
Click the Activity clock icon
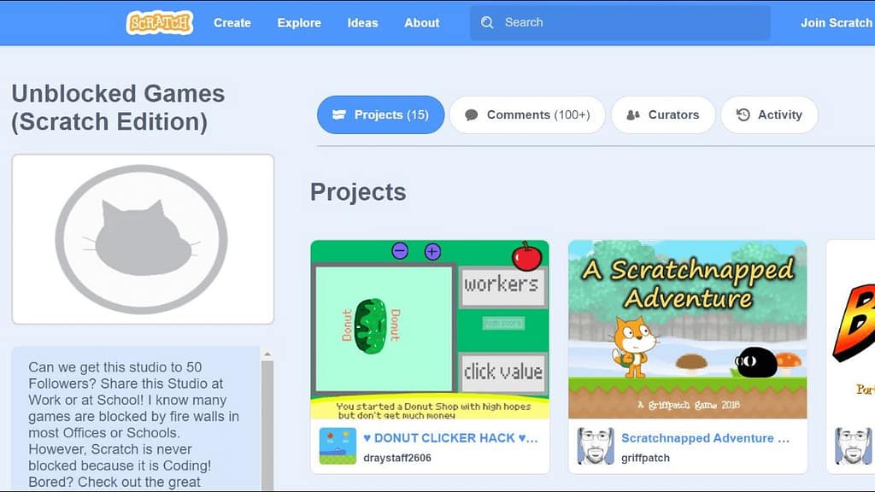coord(743,115)
